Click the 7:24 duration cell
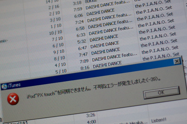187x124 pixels. click(x=79, y=22)
